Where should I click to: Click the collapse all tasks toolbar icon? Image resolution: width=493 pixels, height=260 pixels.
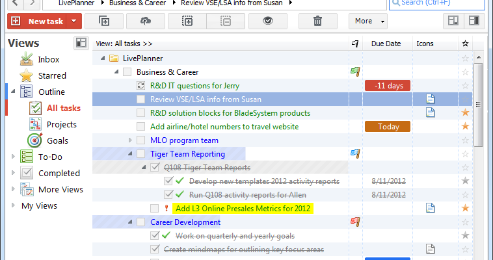click(x=225, y=21)
